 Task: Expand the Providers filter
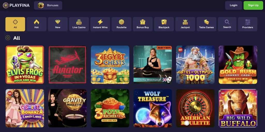(x=248, y=24)
